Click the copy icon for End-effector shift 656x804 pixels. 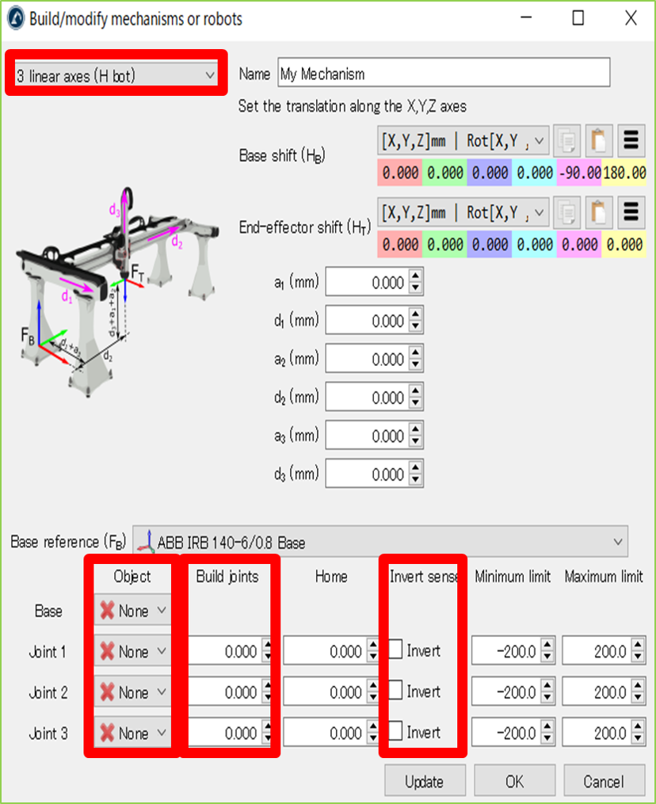(566, 213)
